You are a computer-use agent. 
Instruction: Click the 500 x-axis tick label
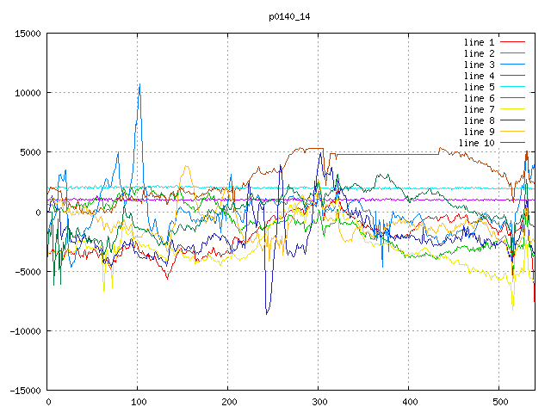click(499, 402)
